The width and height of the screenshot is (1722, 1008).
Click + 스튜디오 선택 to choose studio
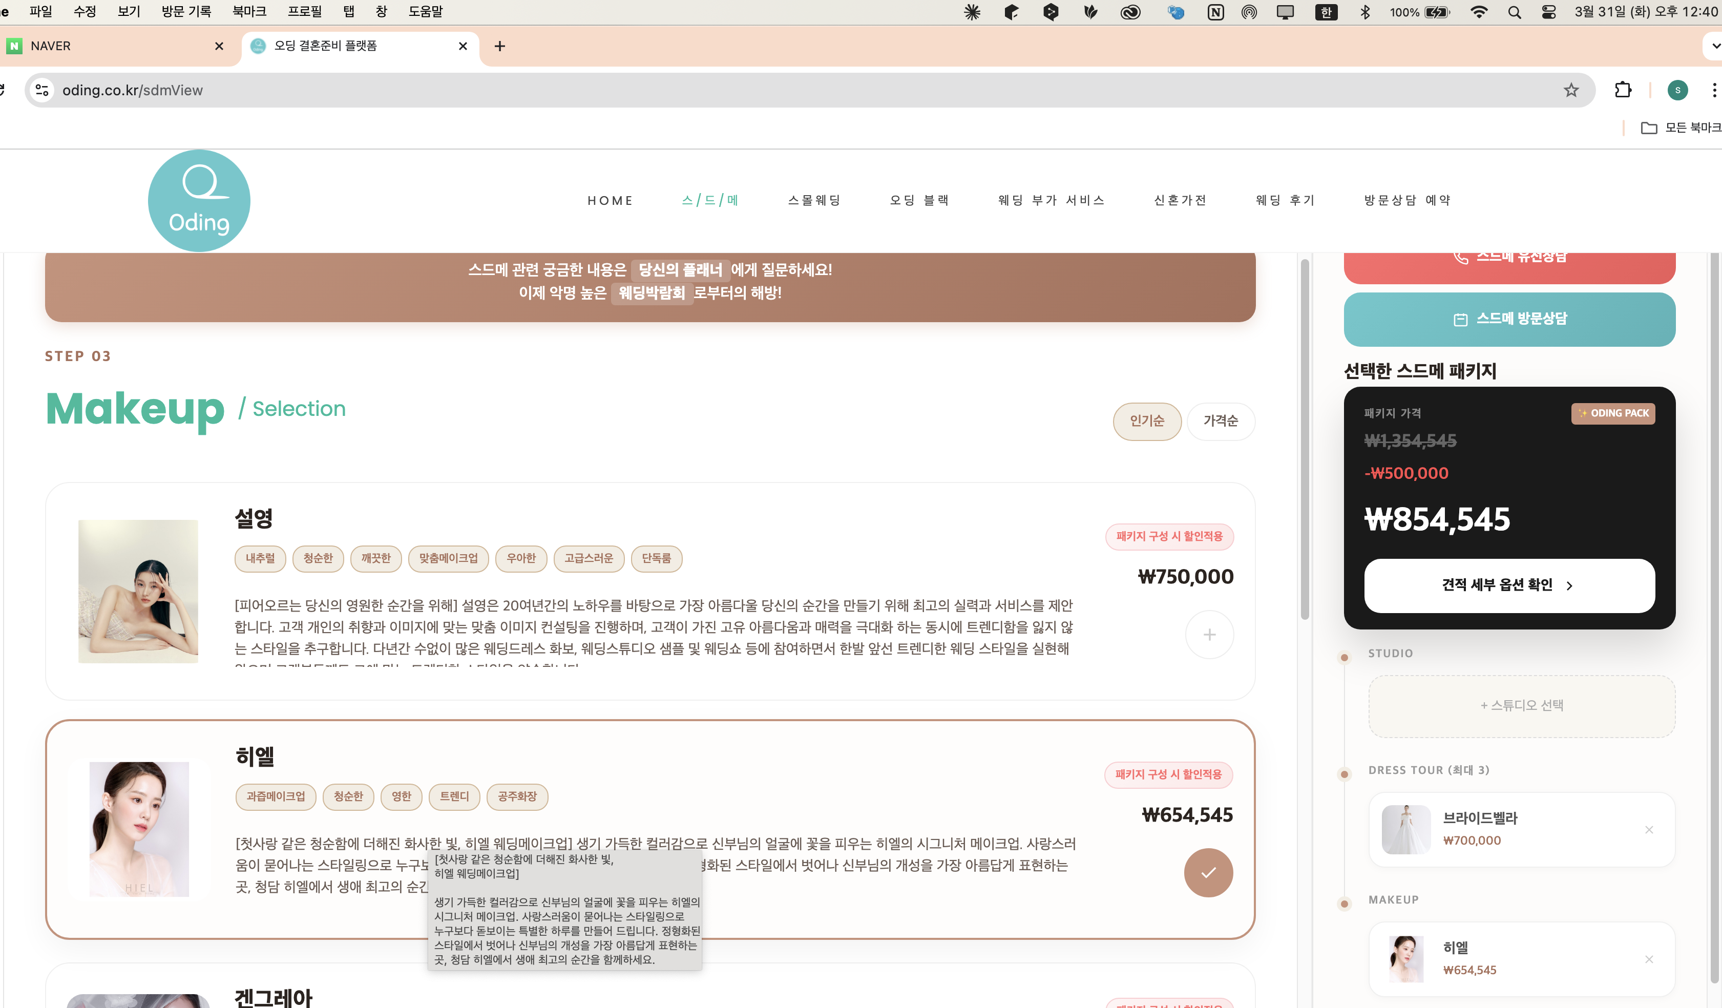[x=1521, y=706]
